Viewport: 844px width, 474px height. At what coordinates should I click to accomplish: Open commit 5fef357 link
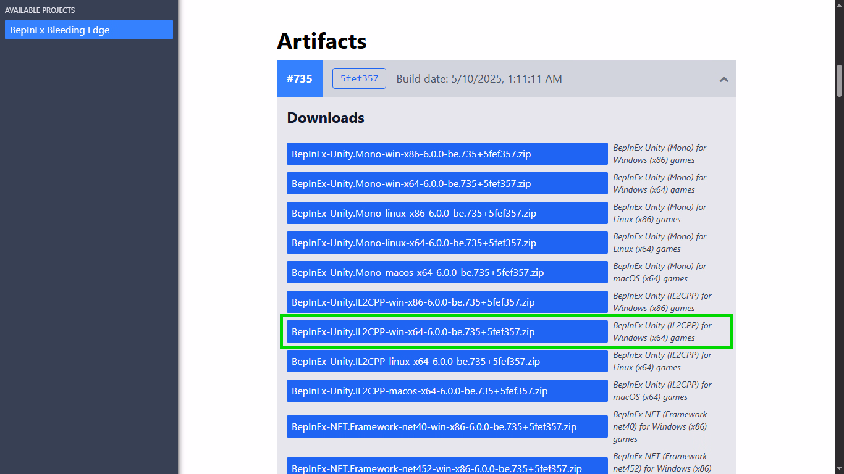click(359, 78)
